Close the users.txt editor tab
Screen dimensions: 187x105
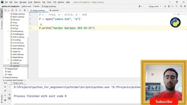[x=60, y=10]
